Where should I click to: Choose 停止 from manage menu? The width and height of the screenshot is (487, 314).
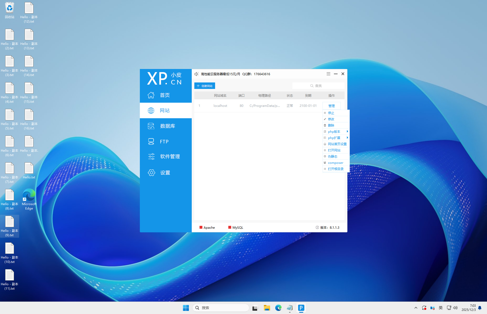[336, 113]
